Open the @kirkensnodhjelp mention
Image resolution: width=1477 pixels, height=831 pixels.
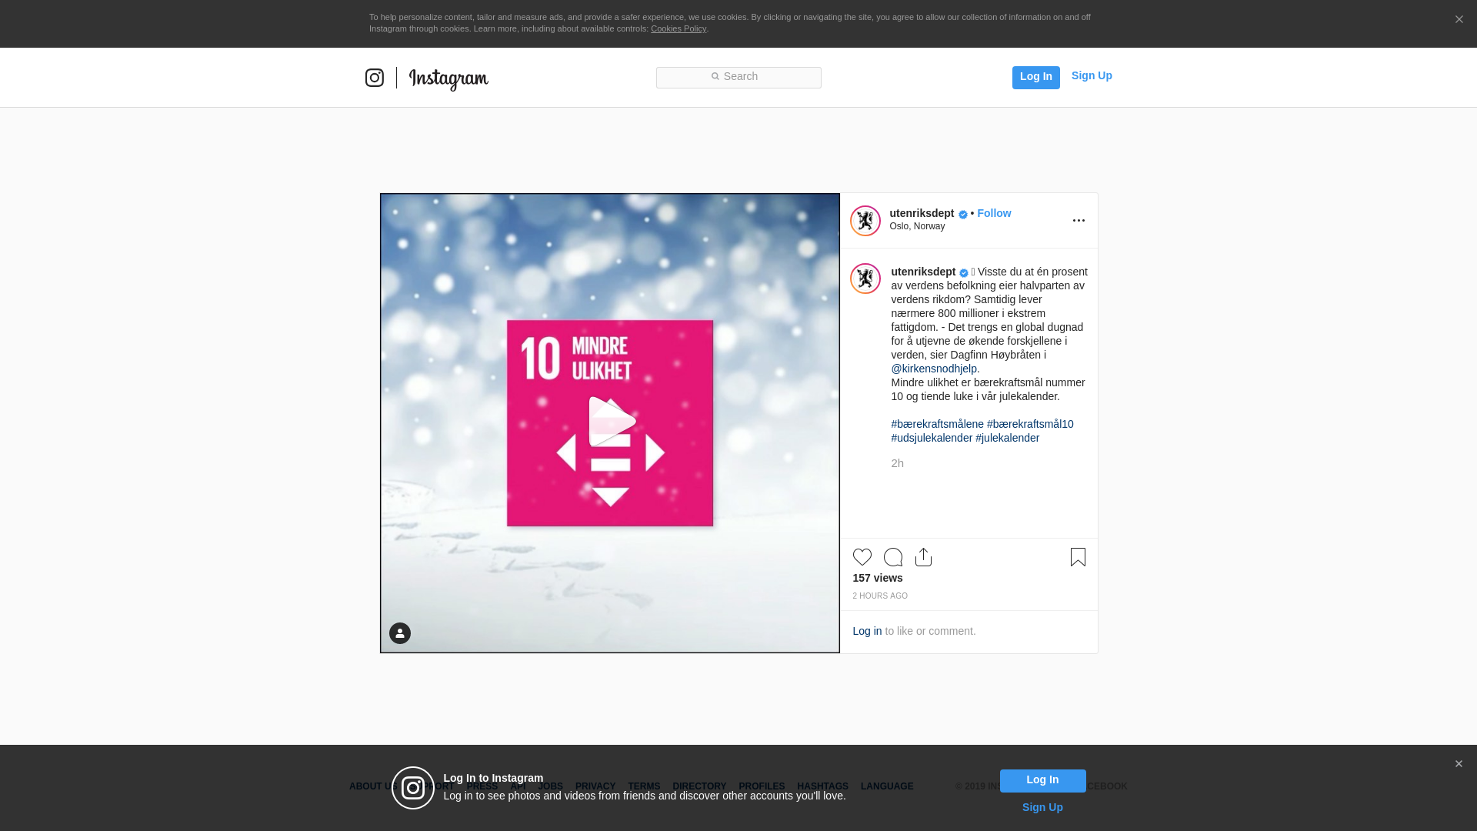pyautogui.click(x=934, y=369)
